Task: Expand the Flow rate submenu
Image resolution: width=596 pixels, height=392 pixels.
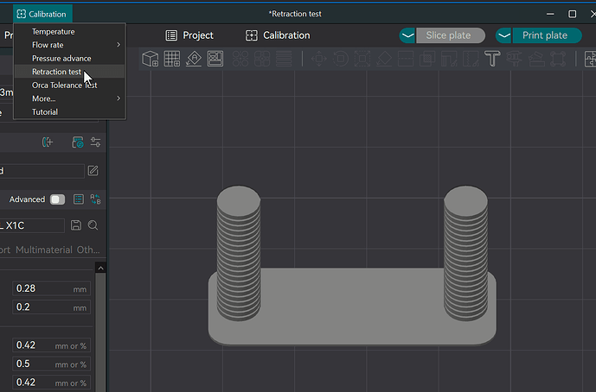Action: [x=69, y=45]
